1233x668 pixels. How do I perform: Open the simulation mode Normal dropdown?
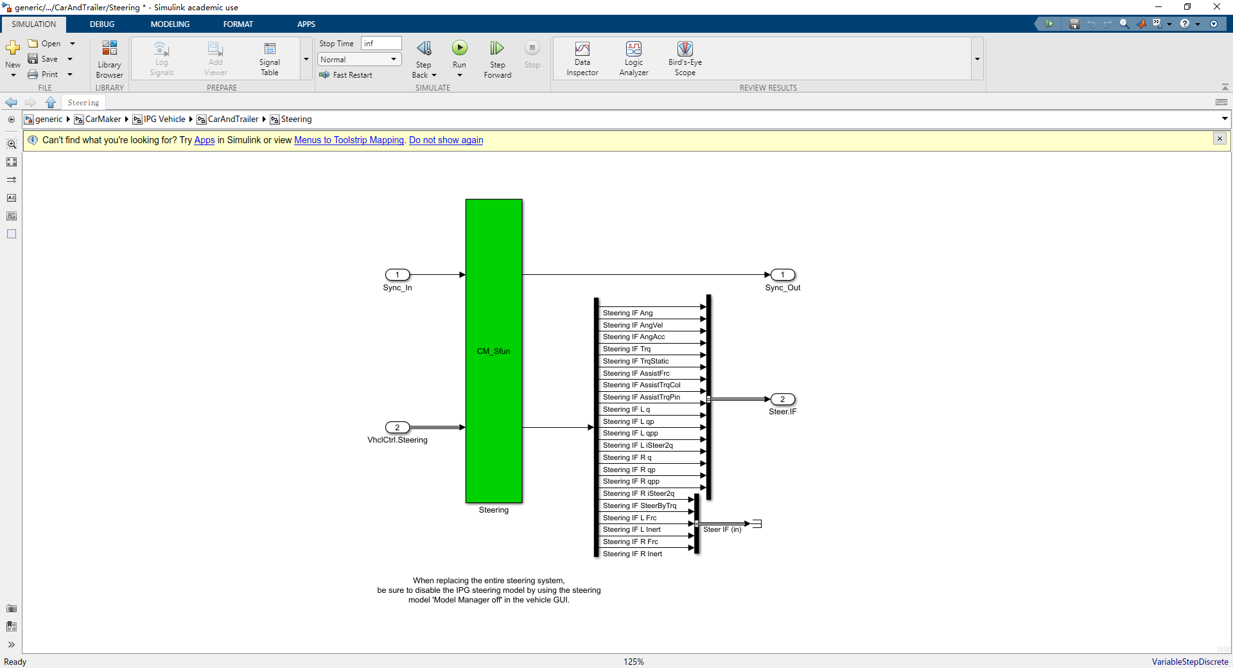(x=360, y=59)
